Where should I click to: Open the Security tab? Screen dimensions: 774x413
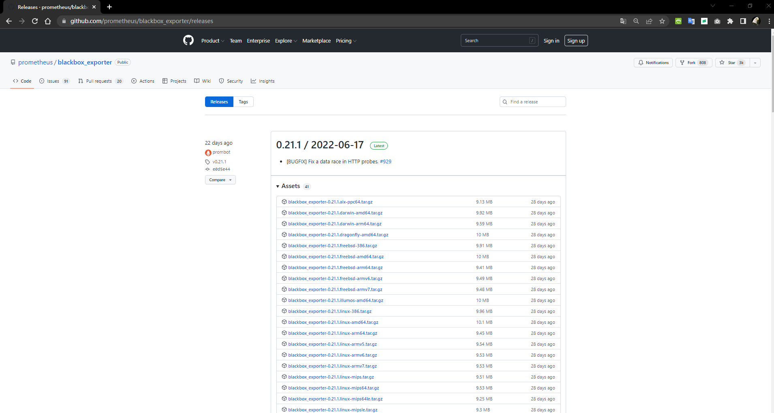(x=231, y=81)
